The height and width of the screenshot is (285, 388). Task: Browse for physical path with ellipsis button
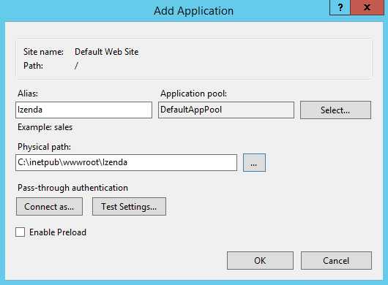(254, 162)
